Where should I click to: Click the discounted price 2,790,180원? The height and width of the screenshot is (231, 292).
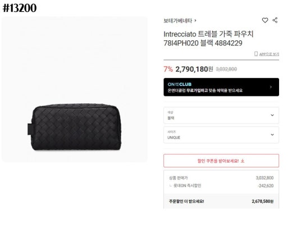point(194,69)
